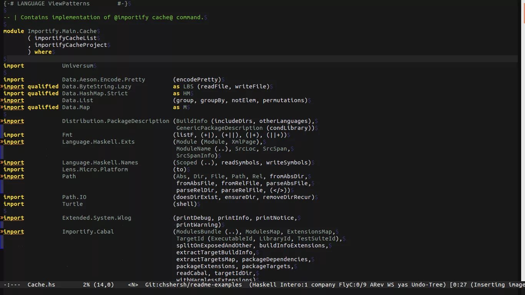Open the Git:chshersh/readme-examples branch menu
Screen dimensions: 525x295
point(193,285)
